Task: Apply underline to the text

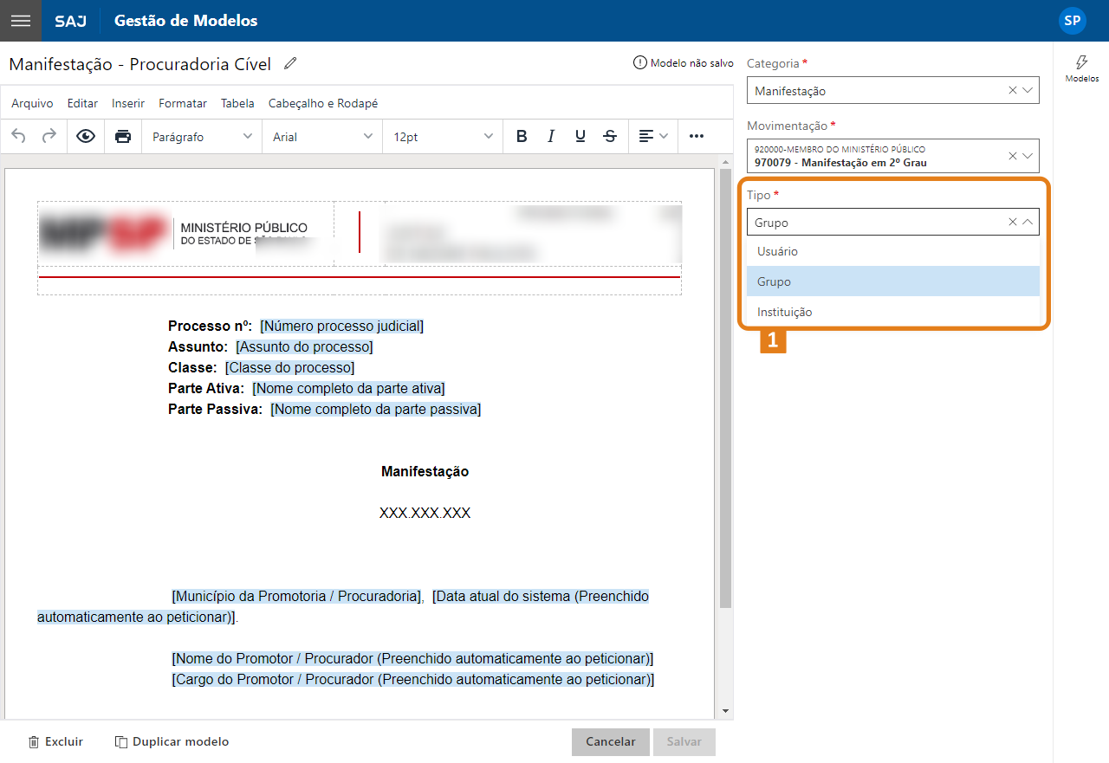Action: click(x=580, y=136)
